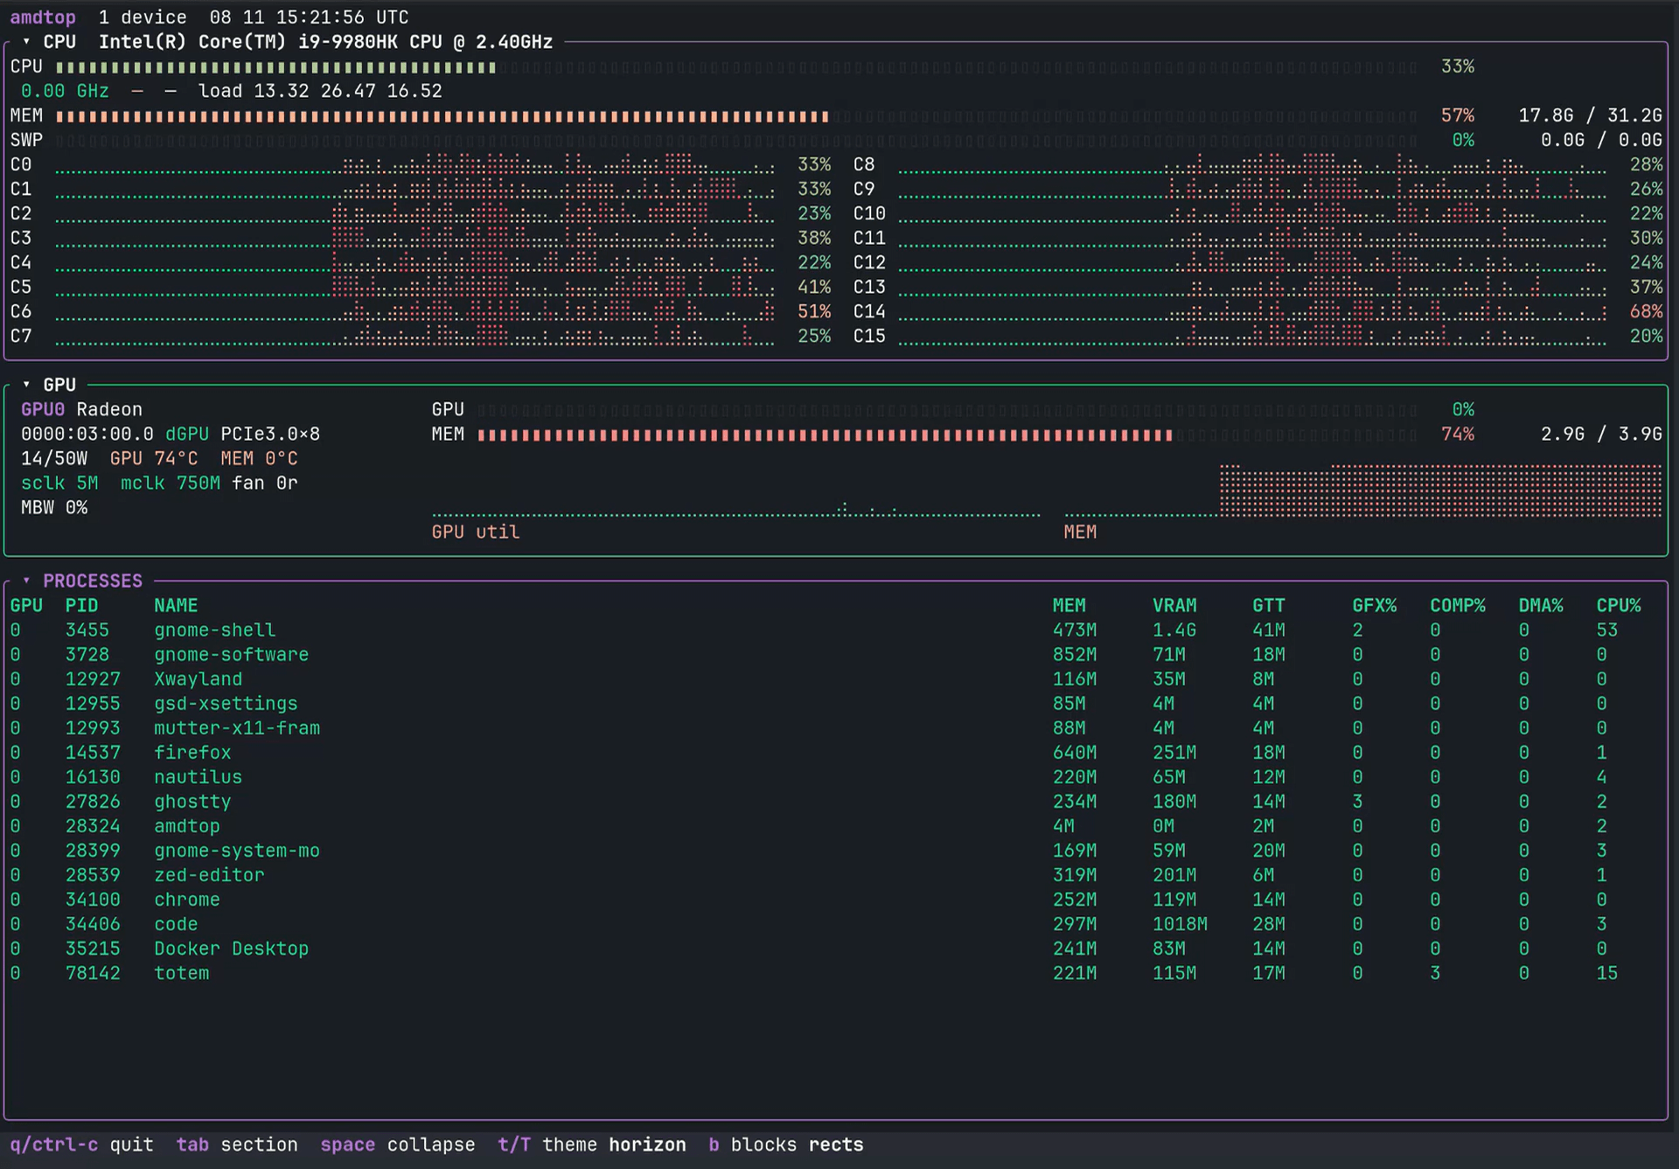1679x1169 pixels.
Task: Select the nautilus process row
Action: [835, 777]
